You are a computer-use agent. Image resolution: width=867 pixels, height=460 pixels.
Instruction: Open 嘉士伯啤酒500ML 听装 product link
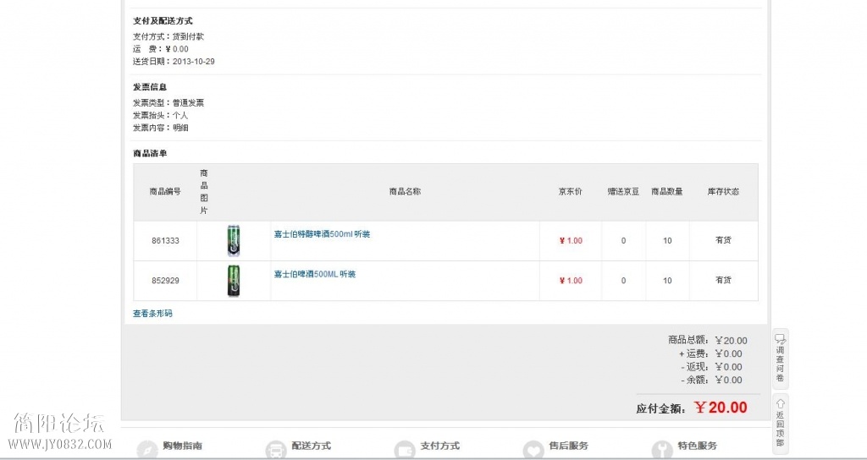point(315,274)
